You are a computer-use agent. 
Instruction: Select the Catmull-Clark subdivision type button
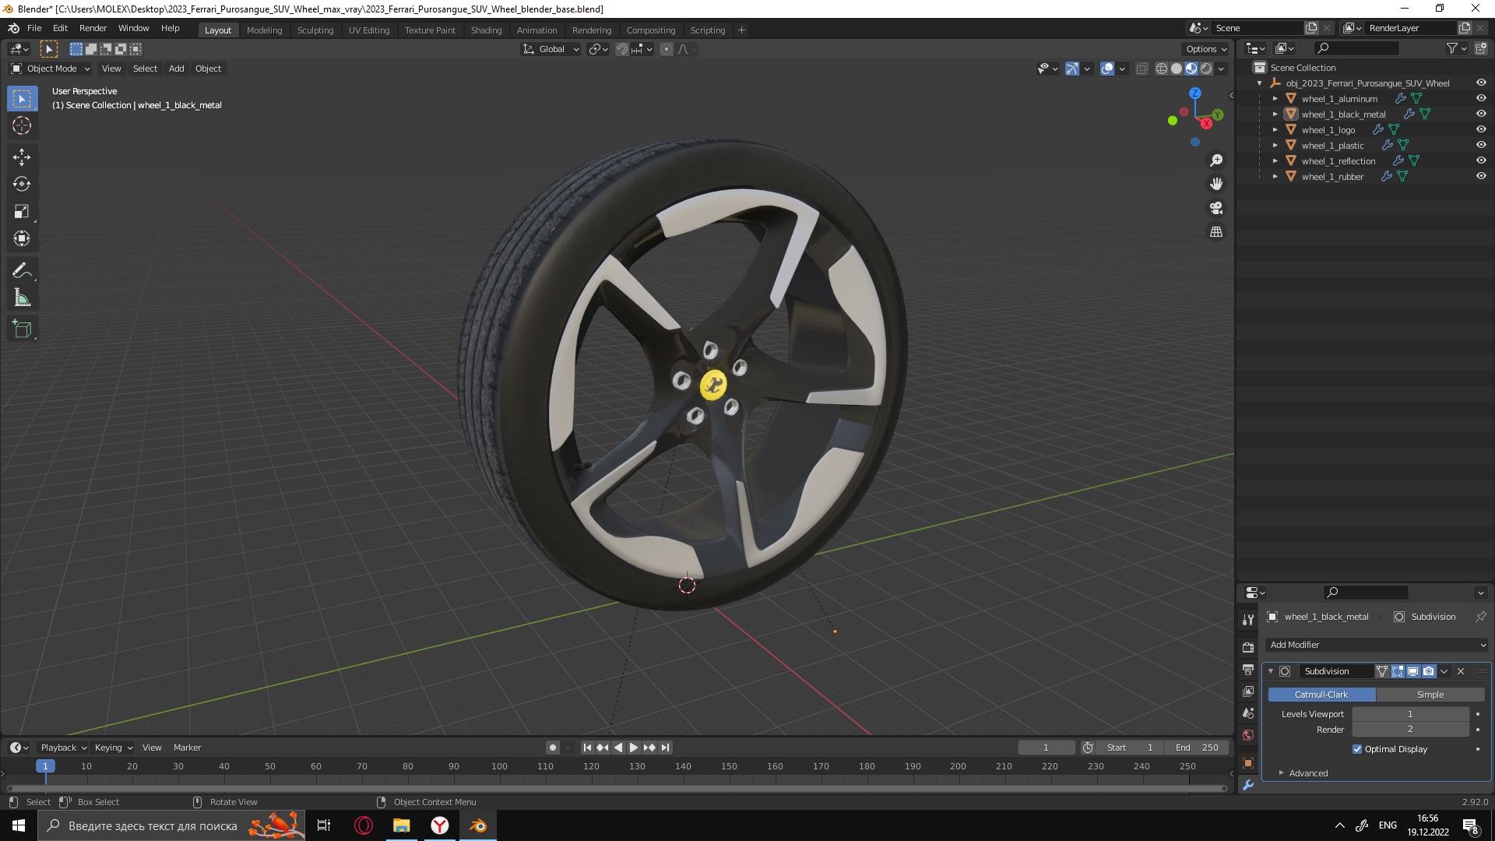pos(1321,695)
